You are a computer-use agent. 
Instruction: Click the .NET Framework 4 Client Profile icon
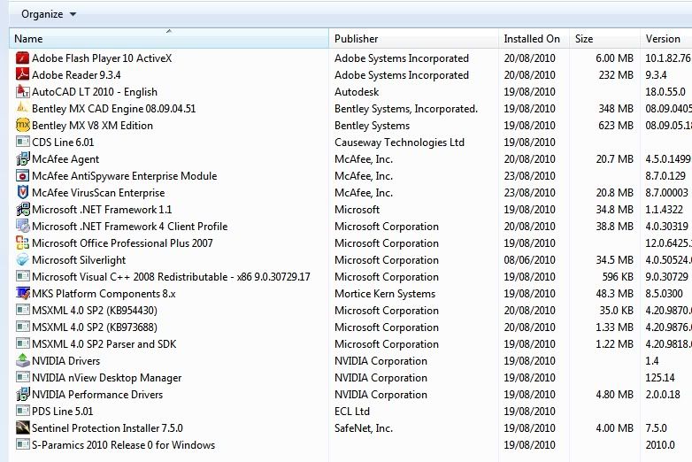click(22, 226)
